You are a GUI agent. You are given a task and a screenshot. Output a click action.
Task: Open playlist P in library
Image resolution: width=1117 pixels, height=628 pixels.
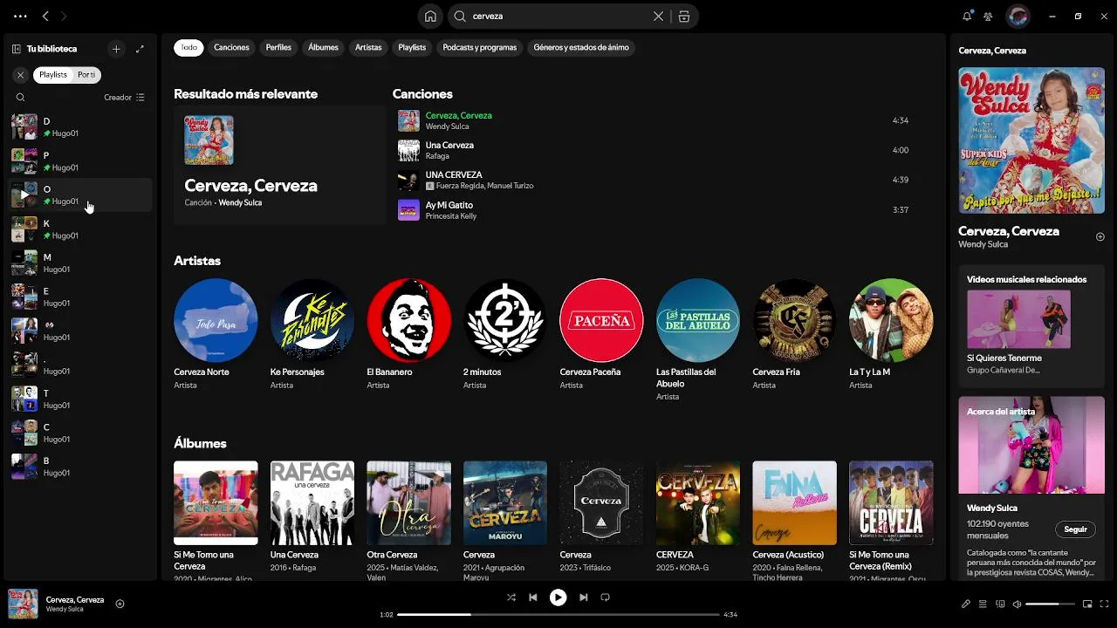(x=79, y=160)
